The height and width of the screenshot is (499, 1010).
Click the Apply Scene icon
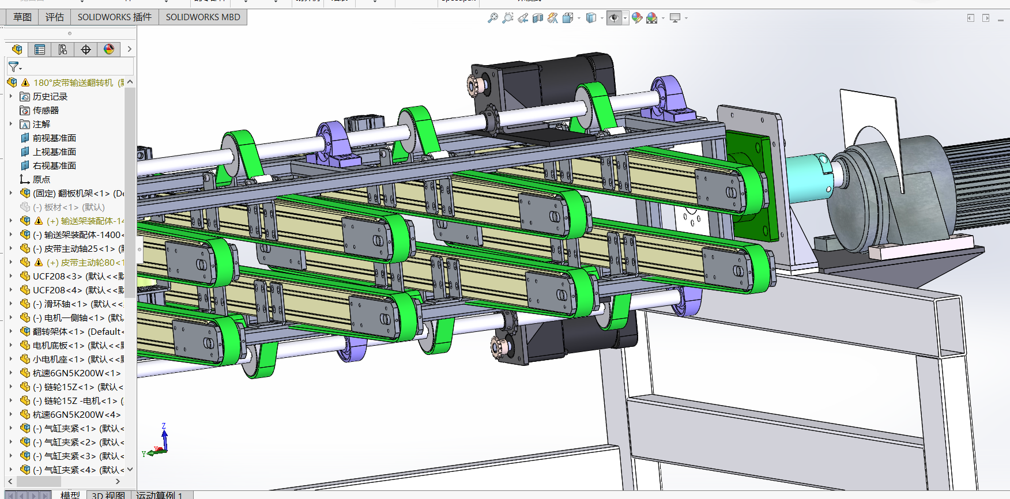click(651, 18)
